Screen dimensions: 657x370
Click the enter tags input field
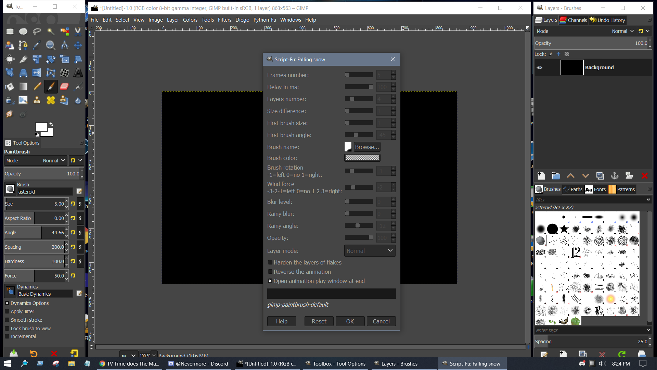click(590, 330)
